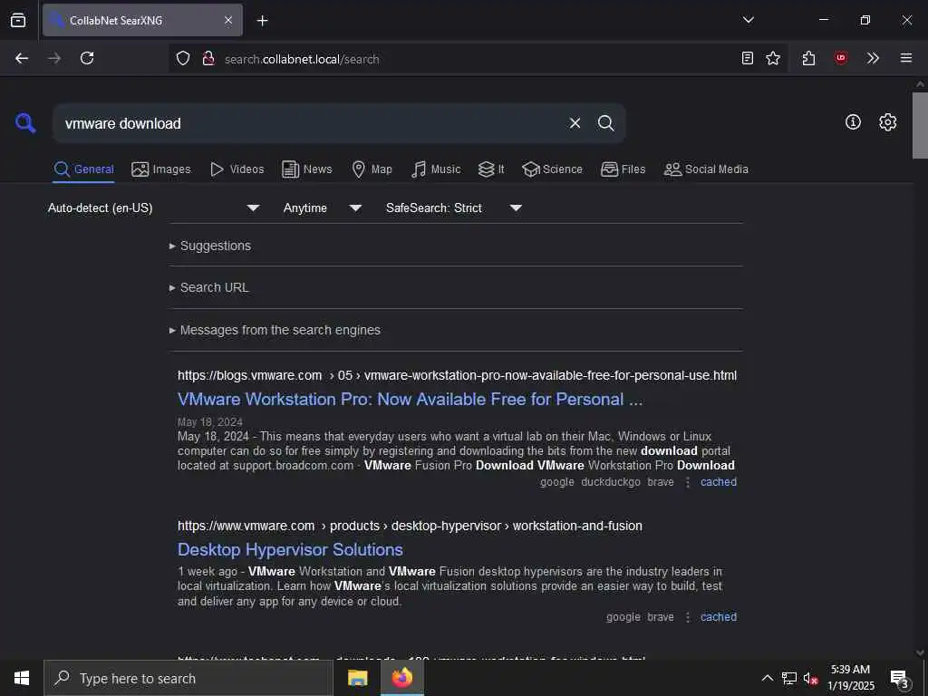Open the Firefox application menu
928x696 pixels.
[906, 58]
